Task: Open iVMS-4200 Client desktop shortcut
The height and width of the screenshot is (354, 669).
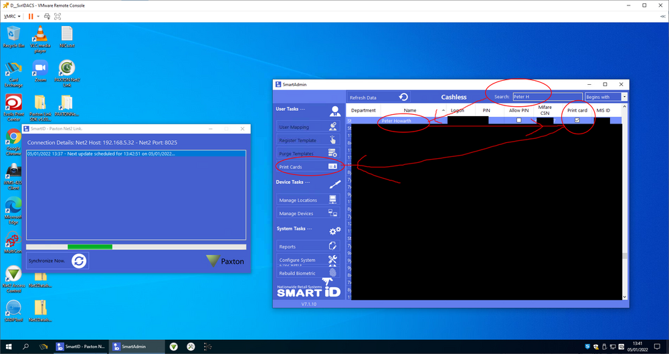Action: pyautogui.click(x=13, y=176)
